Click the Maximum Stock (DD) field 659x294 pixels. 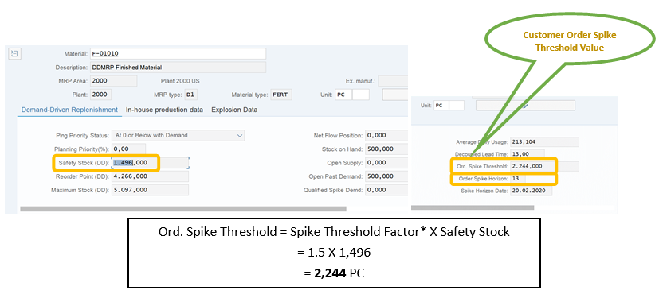point(150,190)
